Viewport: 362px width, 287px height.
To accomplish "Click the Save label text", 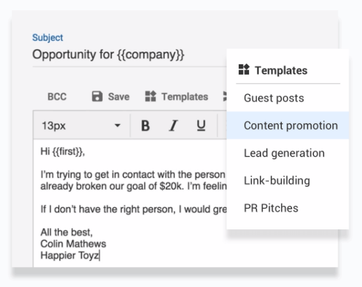I will [x=118, y=96].
